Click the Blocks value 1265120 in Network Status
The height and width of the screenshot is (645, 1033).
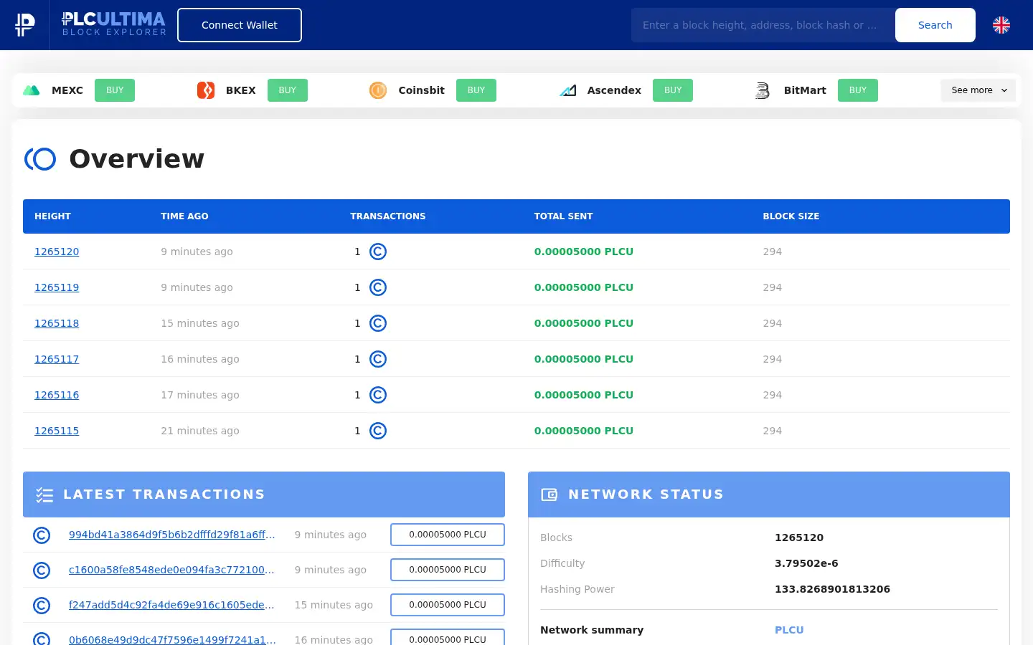coord(799,537)
